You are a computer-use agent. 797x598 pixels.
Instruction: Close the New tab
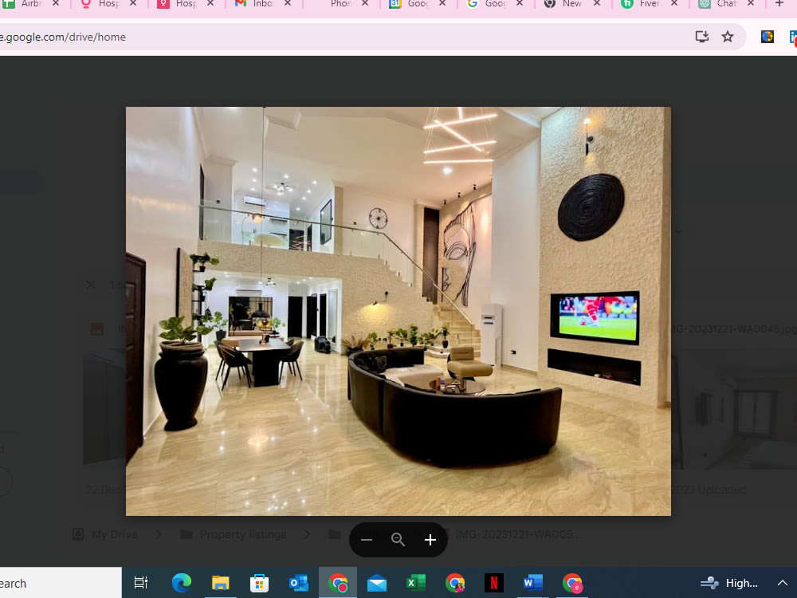597,3
